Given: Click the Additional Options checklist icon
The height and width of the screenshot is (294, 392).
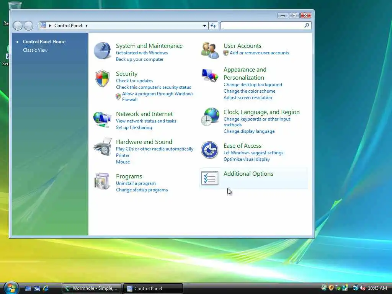Looking at the screenshot, I should point(210,178).
